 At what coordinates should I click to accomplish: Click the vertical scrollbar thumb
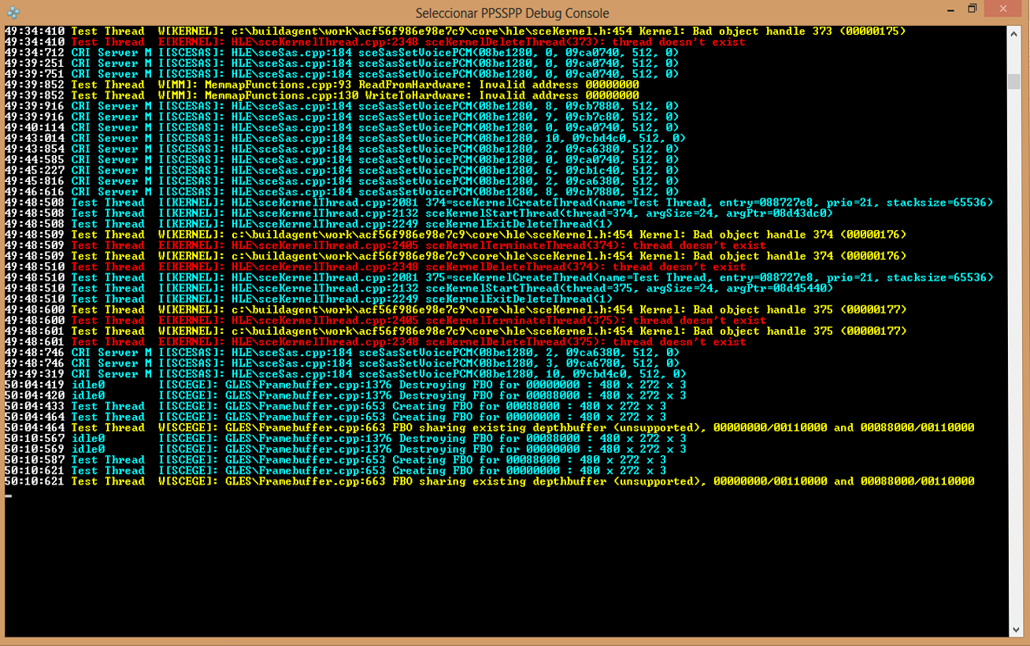click(1015, 82)
